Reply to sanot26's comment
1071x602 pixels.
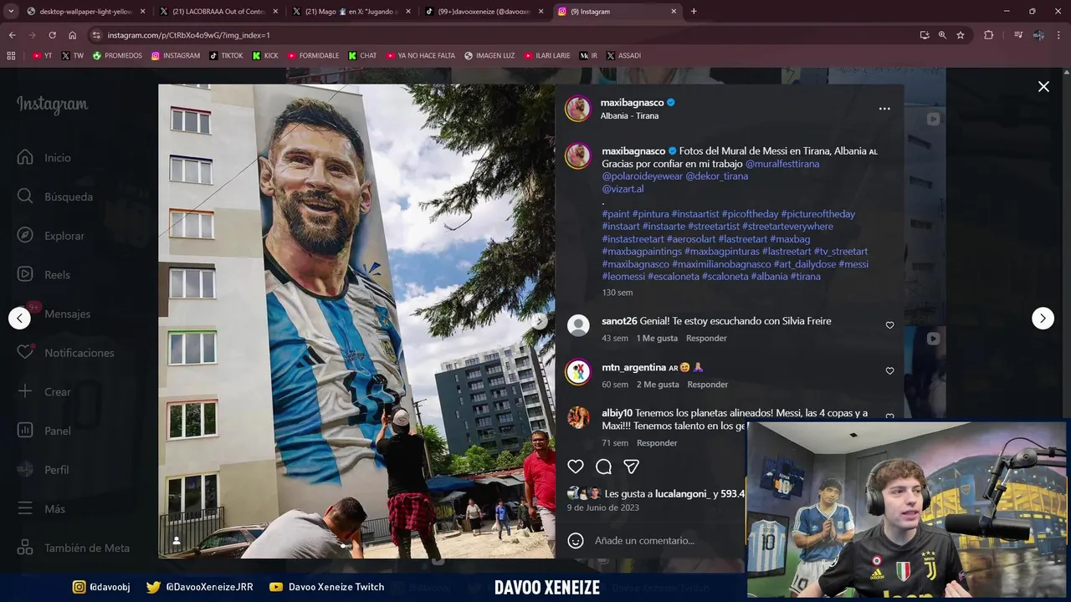706,338
